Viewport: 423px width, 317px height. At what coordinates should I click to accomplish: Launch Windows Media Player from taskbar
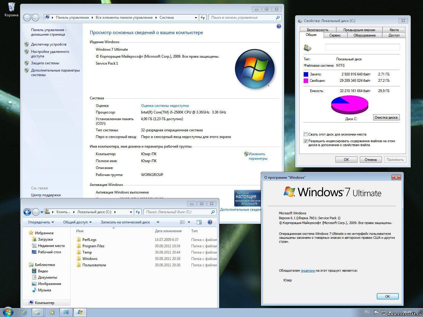[52, 312]
